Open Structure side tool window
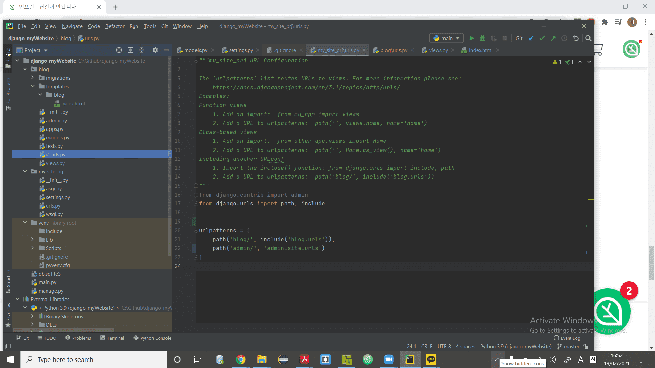The height and width of the screenshot is (368, 655). [8, 281]
